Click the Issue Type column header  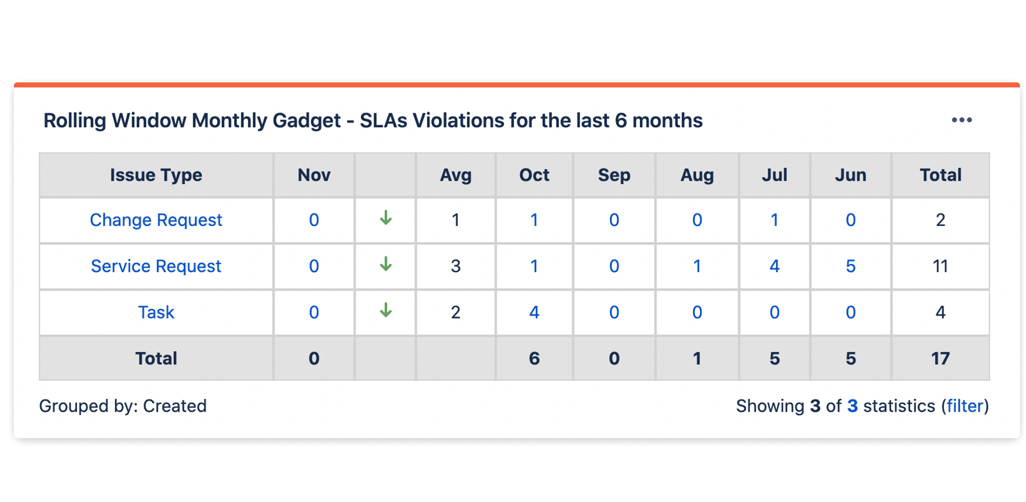(156, 175)
